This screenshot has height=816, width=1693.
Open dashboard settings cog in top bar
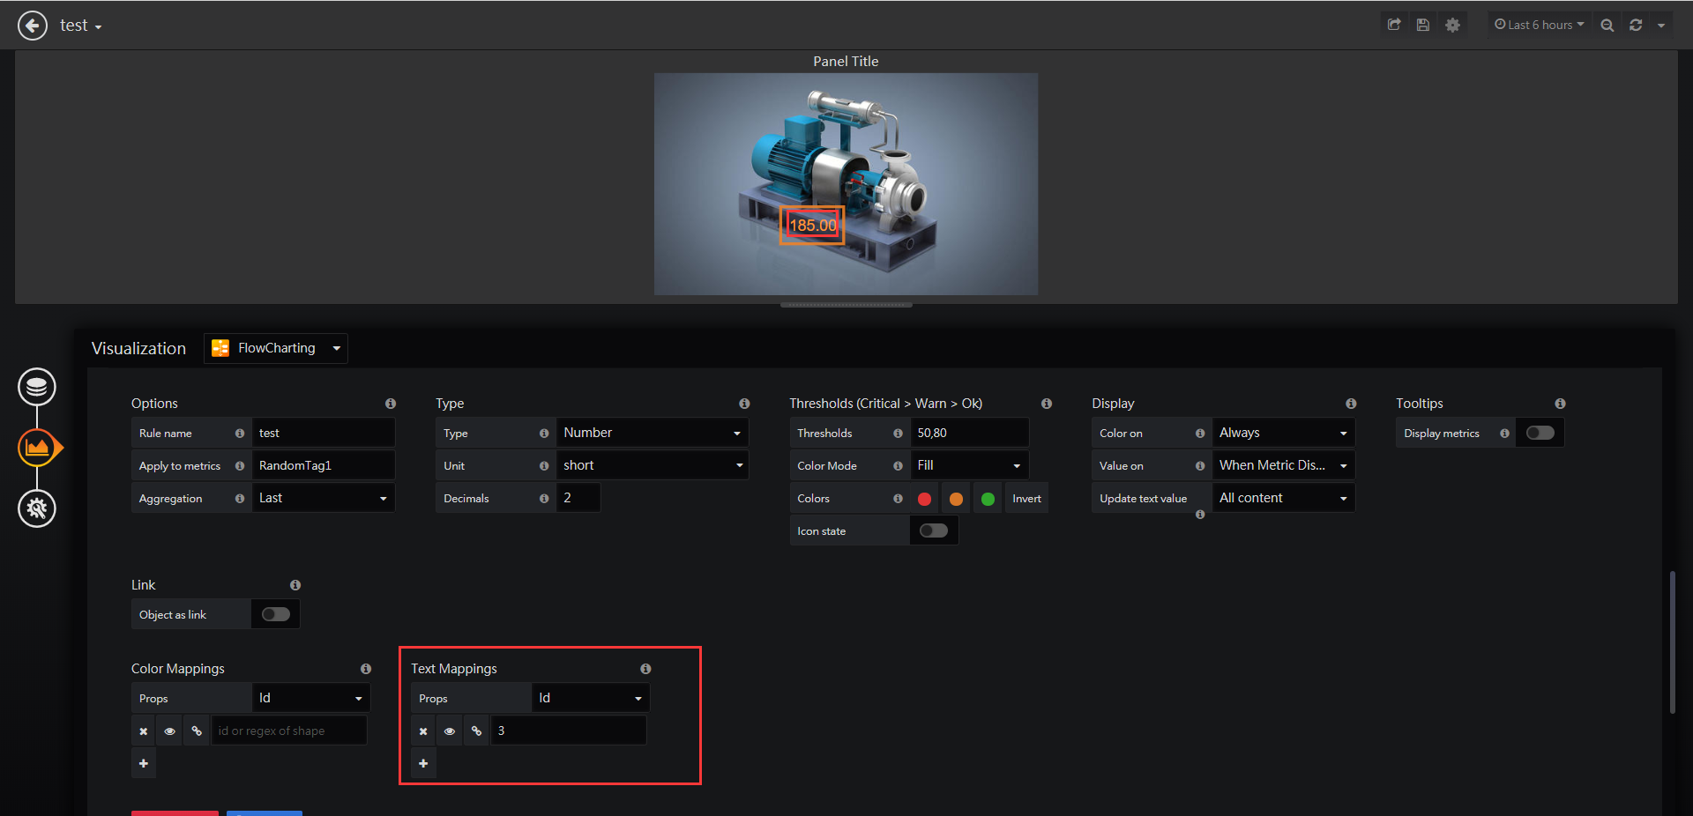[1452, 25]
